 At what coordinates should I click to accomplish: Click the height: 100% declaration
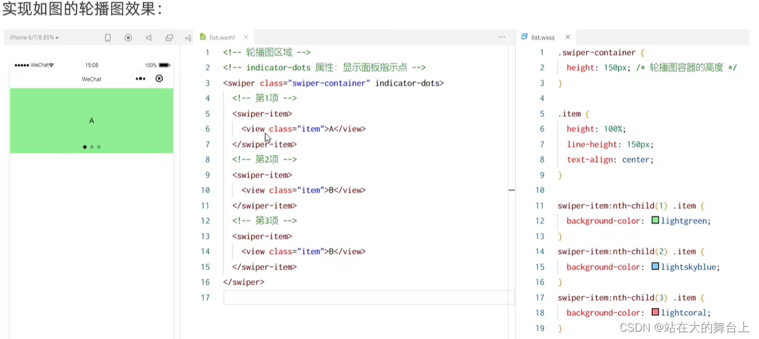[x=596, y=129]
